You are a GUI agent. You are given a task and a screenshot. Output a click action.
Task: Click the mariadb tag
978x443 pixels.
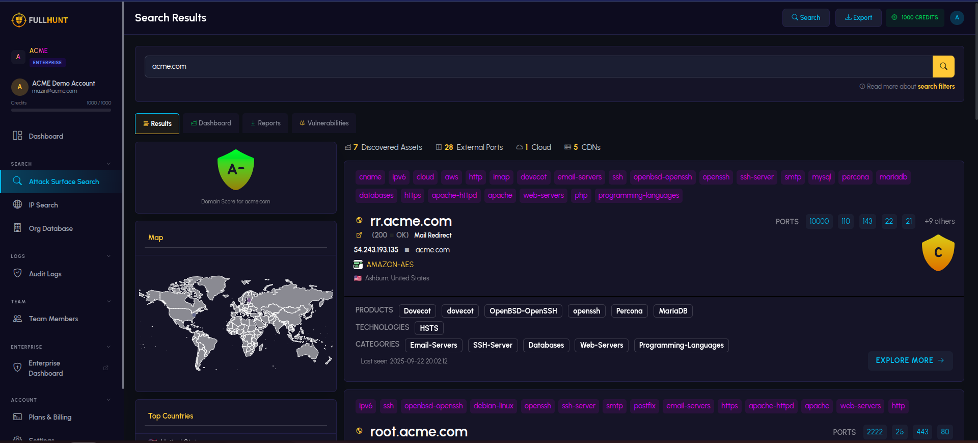tap(893, 177)
